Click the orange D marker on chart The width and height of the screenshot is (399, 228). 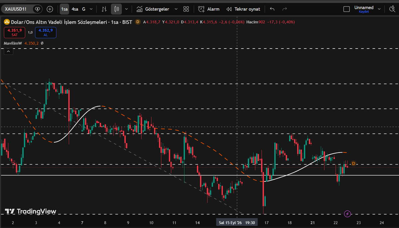[x=353, y=163]
